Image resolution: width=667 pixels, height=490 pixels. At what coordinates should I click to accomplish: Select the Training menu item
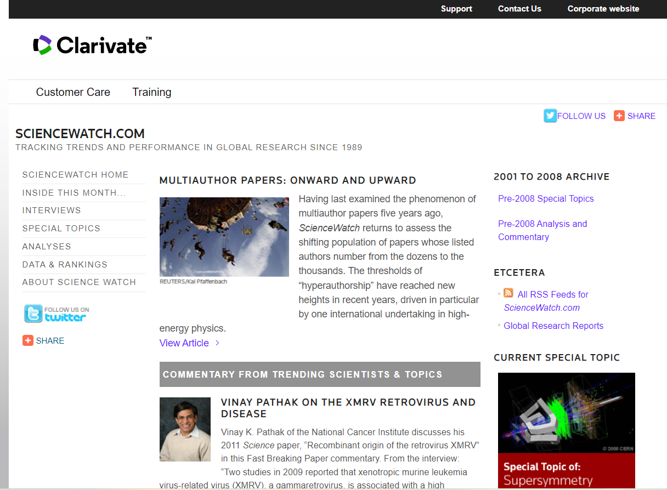152,92
